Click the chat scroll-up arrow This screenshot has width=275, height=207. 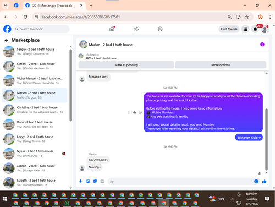pyautogui.click(x=266, y=73)
